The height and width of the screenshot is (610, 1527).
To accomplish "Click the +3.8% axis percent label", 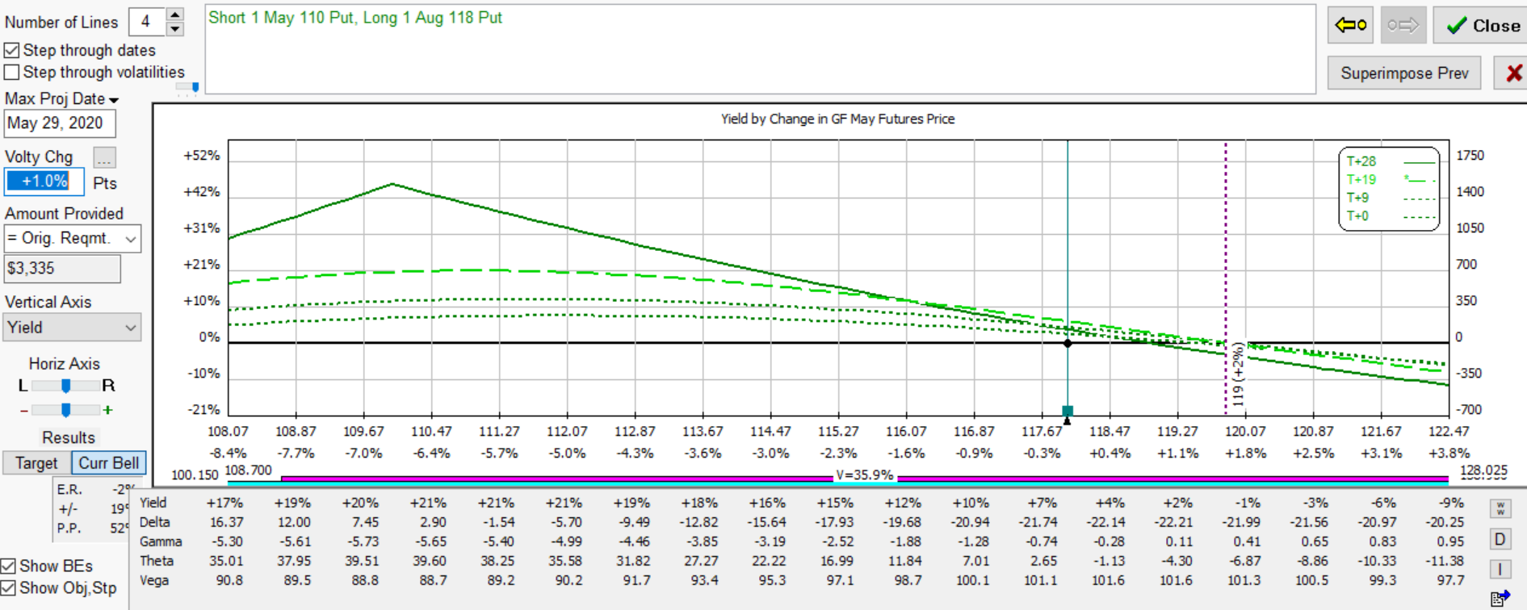I will point(1449,453).
